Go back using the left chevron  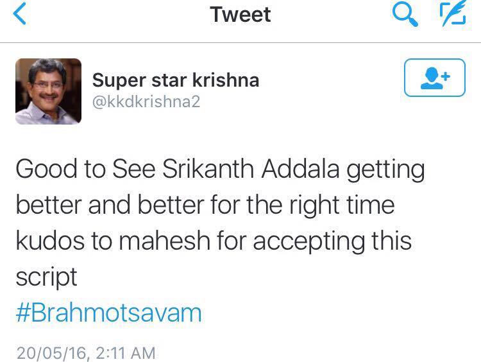[20, 15]
